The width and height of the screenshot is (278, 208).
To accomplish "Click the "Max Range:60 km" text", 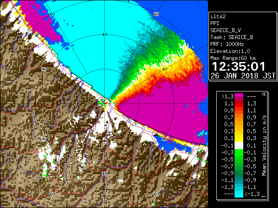I will click(233, 58).
